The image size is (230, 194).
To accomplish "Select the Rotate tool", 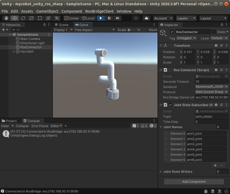I will tap(23, 18).
